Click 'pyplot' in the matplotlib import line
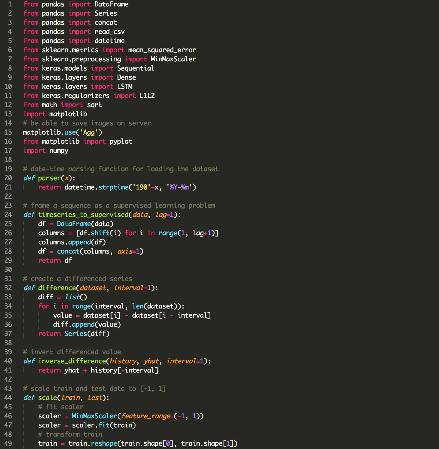439x449 pixels. (x=121, y=142)
